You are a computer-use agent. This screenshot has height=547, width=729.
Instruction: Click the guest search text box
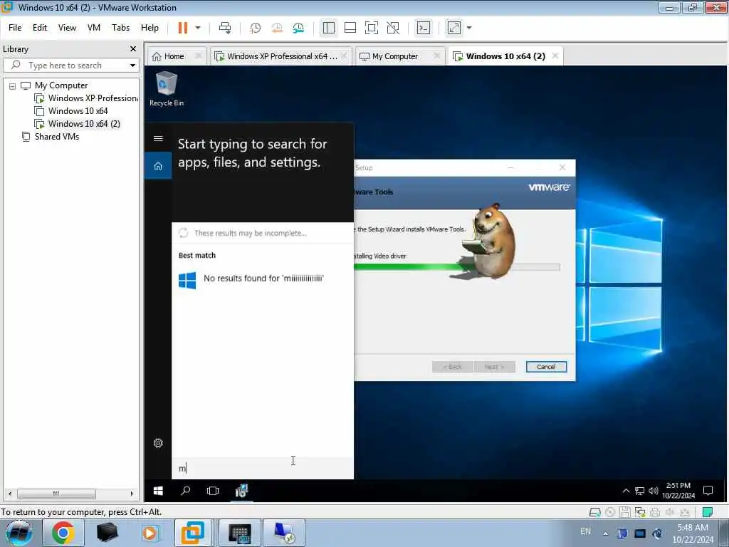tap(263, 469)
